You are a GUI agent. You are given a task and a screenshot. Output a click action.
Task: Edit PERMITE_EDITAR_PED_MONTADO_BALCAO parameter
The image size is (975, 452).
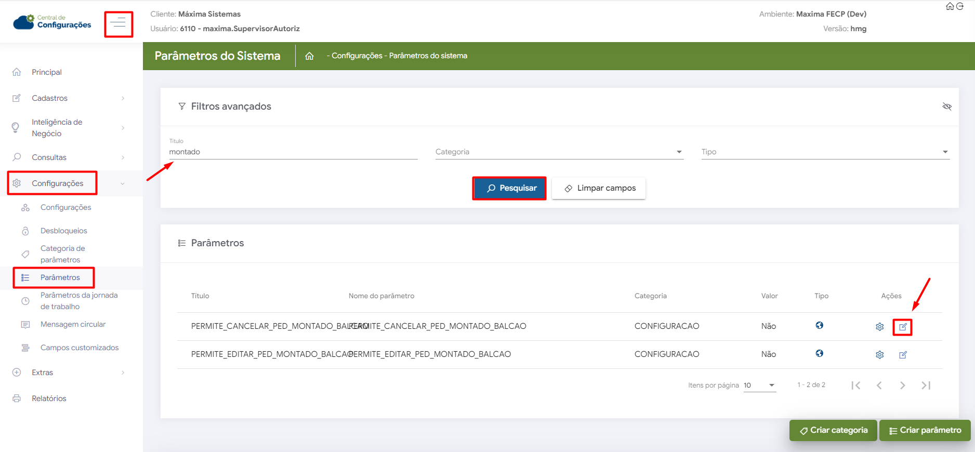[903, 355]
